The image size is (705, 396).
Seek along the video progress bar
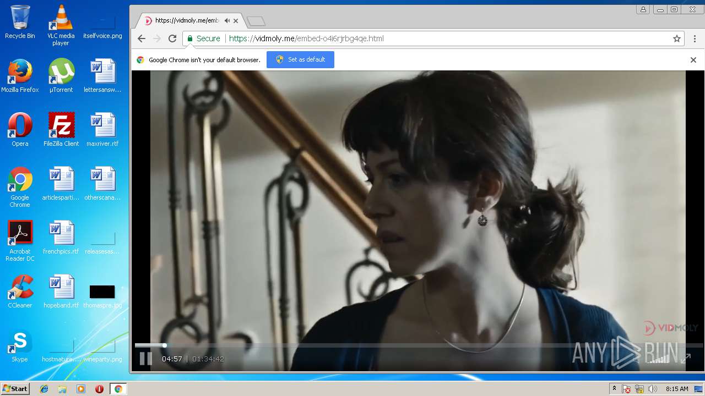tap(419, 345)
